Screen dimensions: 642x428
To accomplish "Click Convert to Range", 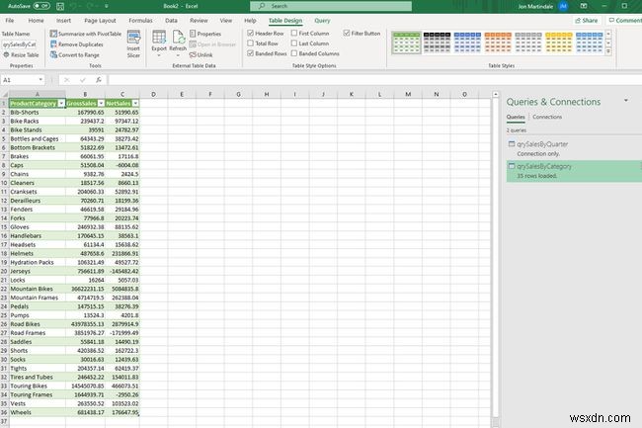I will tap(74, 55).
